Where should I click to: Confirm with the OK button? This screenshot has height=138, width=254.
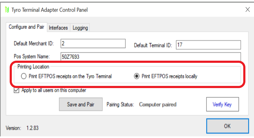pyautogui.click(x=227, y=126)
